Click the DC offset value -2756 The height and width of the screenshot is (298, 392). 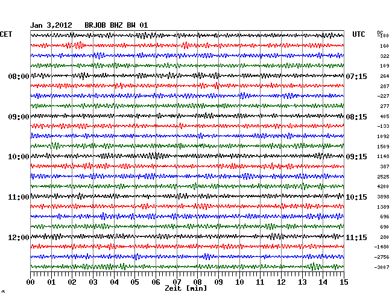point(382,257)
